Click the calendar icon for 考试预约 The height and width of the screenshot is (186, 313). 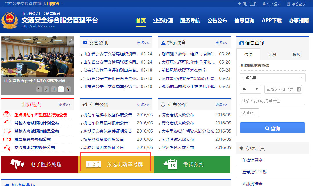[x=170, y=164]
